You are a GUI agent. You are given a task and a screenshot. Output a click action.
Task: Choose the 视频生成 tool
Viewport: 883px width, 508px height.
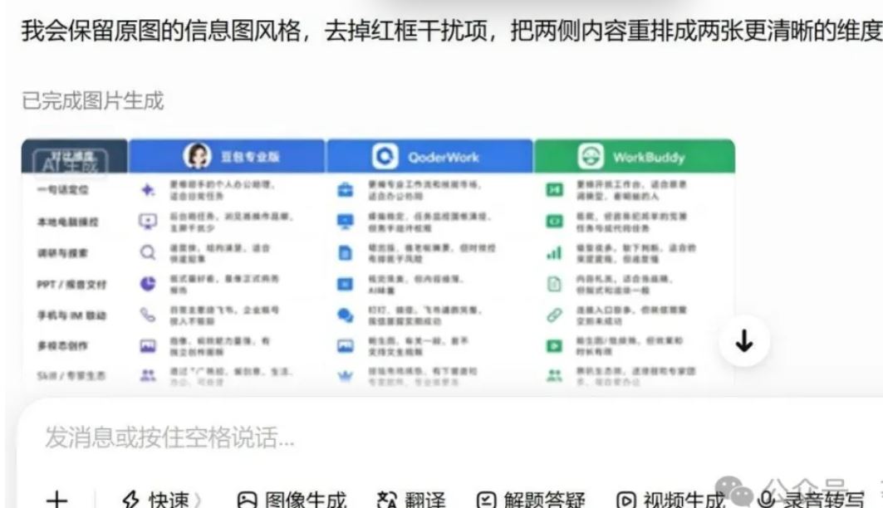coord(670,499)
